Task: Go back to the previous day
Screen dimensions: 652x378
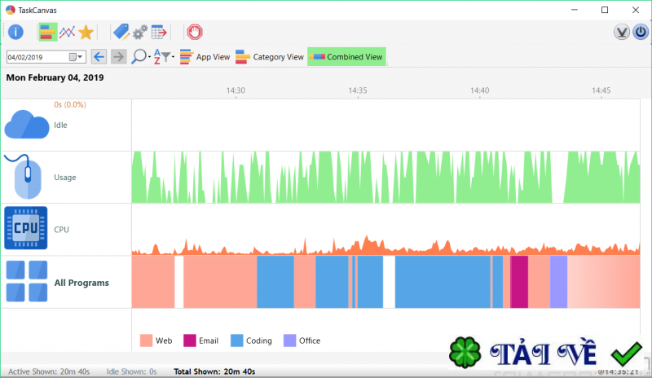Action: click(x=99, y=57)
